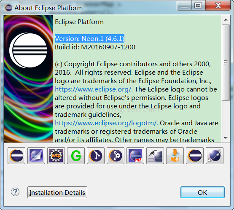Minimize the About Eclipse Platform dialog

(184, 5)
